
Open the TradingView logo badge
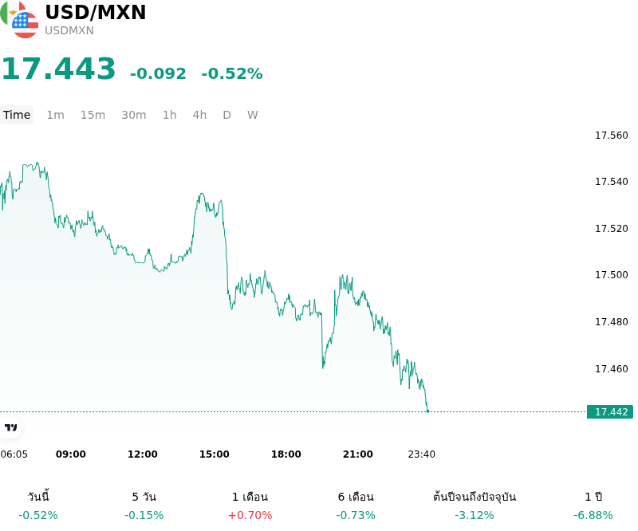pyautogui.click(x=10, y=427)
